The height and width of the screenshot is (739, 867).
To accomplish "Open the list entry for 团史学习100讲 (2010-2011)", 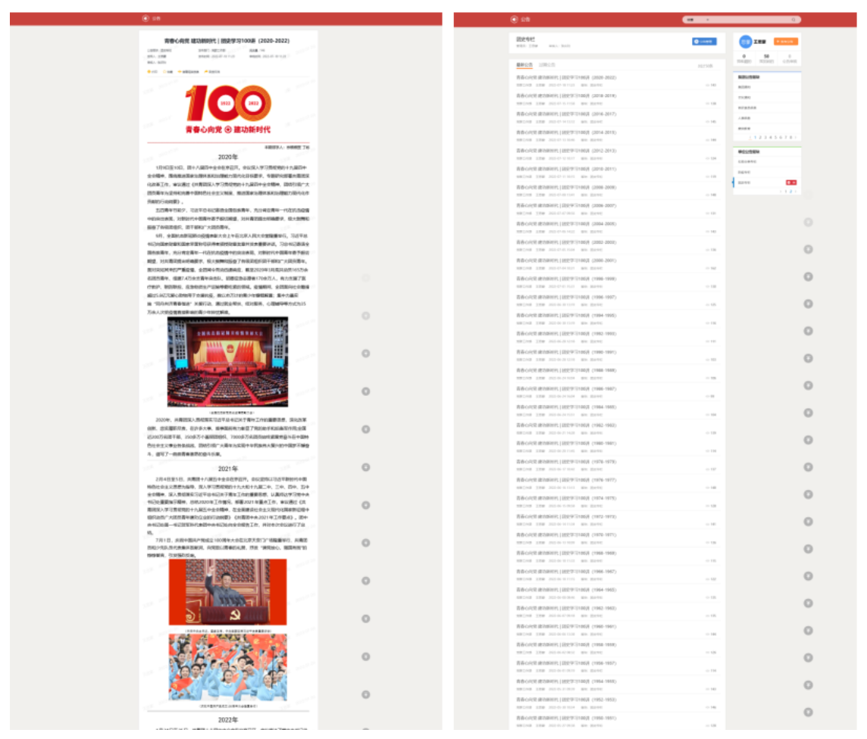I will pyautogui.click(x=566, y=169).
